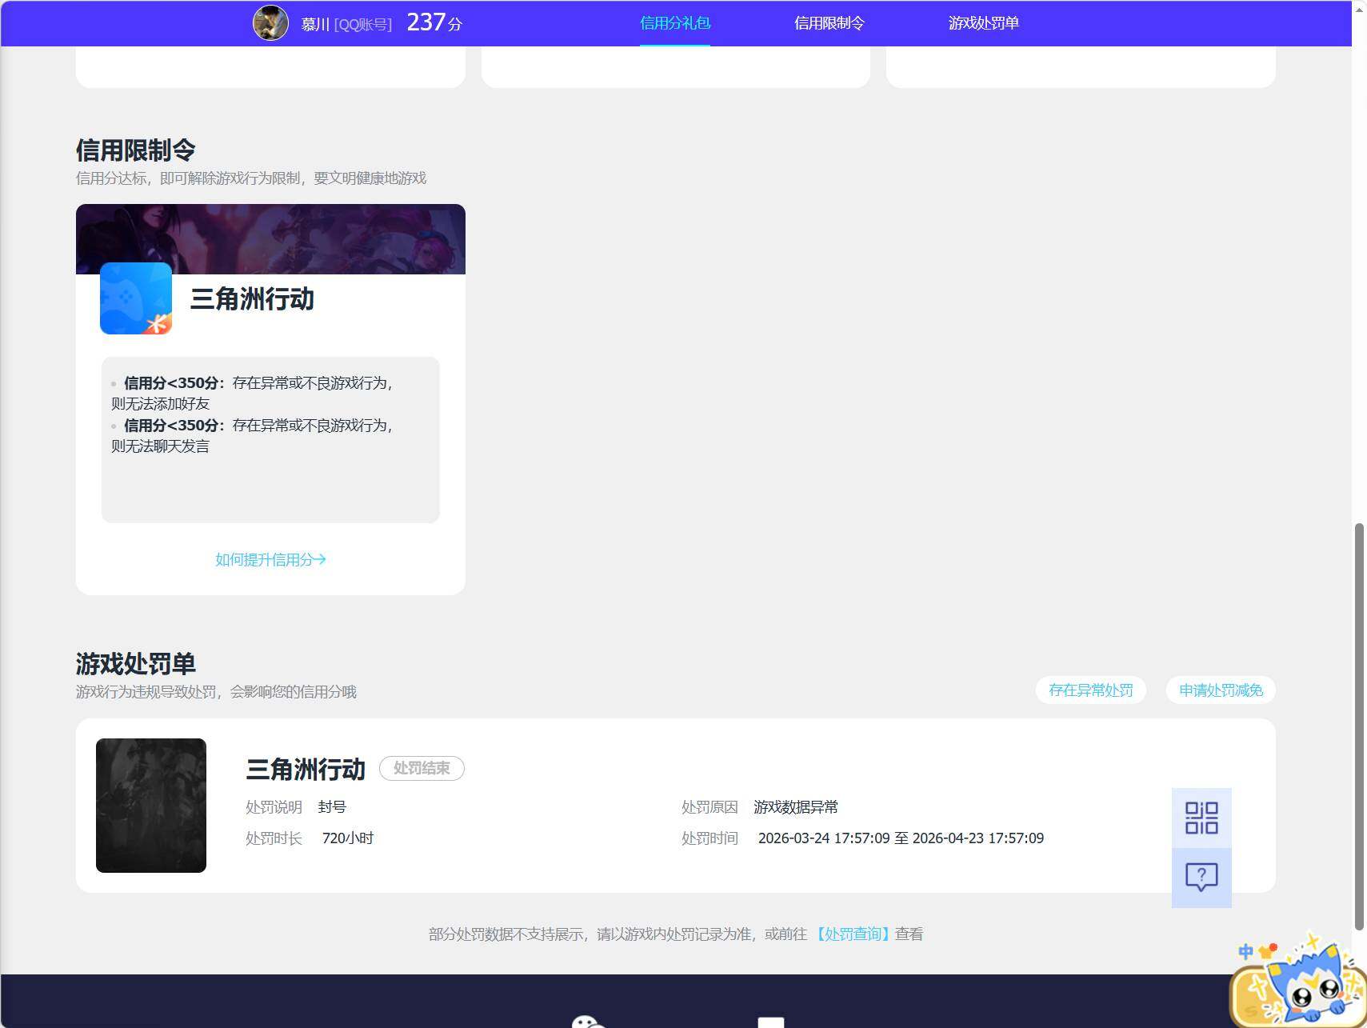Image resolution: width=1367 pixels, height=1028 pixels.
Task: Click the 信用限制令 section heading
Action: pyautogui.click(x=136, y=150)
